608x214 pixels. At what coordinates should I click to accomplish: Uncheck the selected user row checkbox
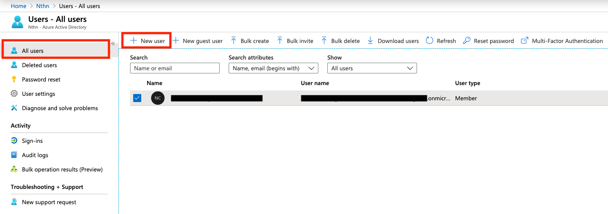pyautogui.click(x=137, y=98)
